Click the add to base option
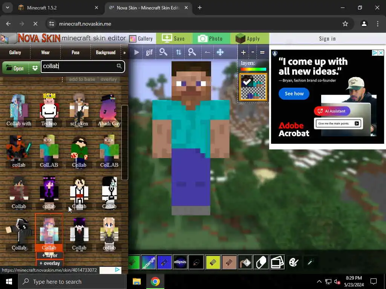386x289 pixels. [82, 79]
